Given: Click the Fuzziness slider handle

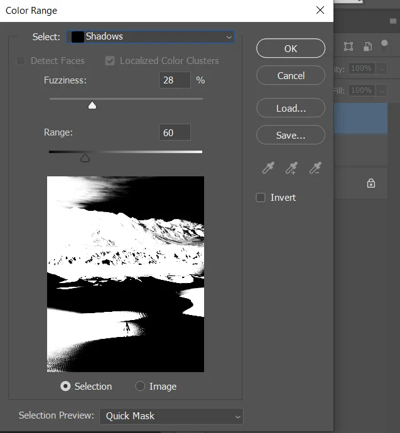Looking at the screenshot, I should pos(92,105).
